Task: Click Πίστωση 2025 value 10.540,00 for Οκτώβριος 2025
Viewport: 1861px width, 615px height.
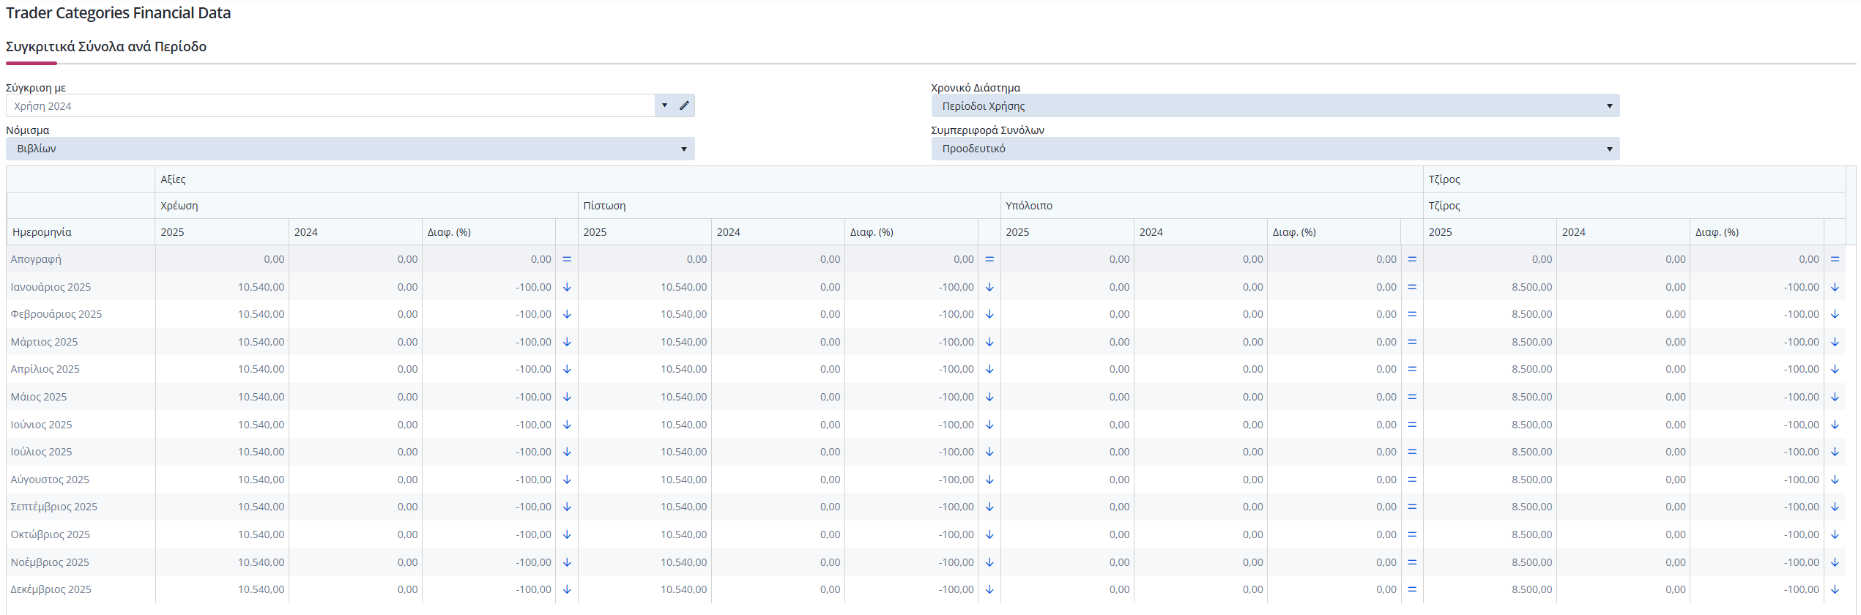Action: point(683,534)
